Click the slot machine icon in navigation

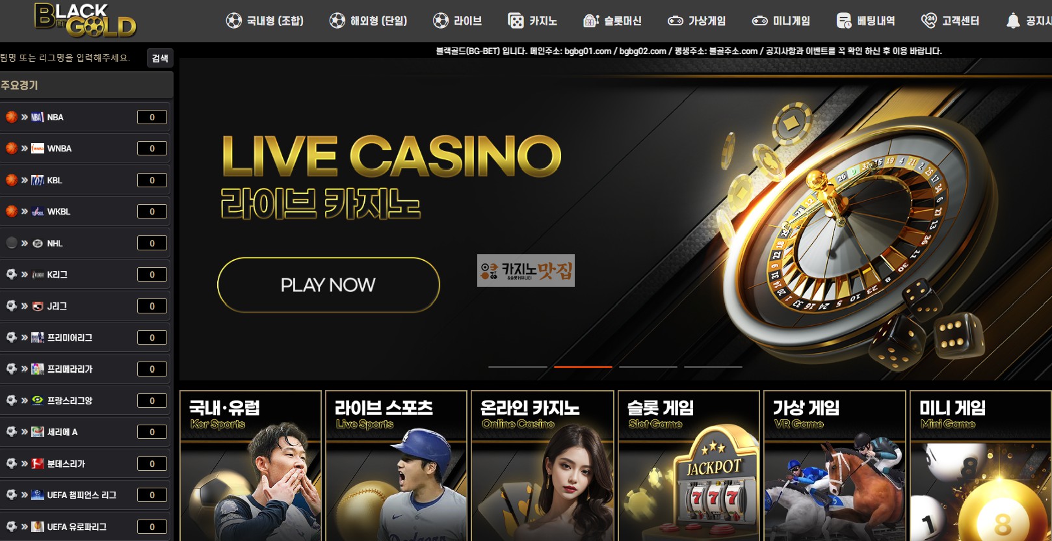point(590,21)
